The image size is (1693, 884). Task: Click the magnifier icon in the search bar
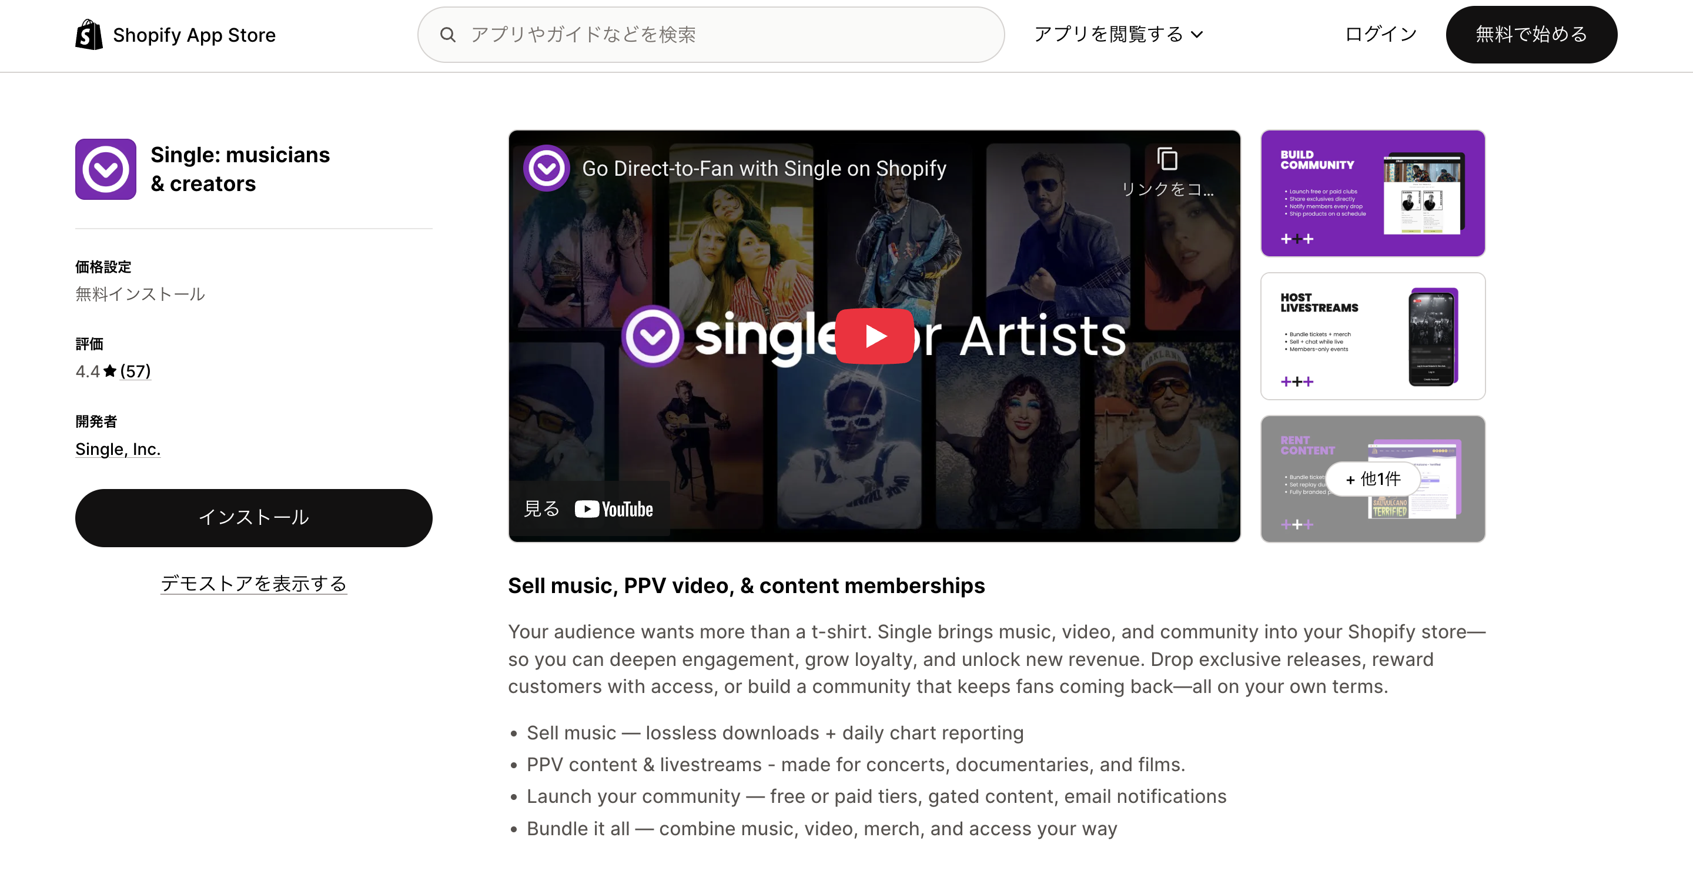(449, 35)
